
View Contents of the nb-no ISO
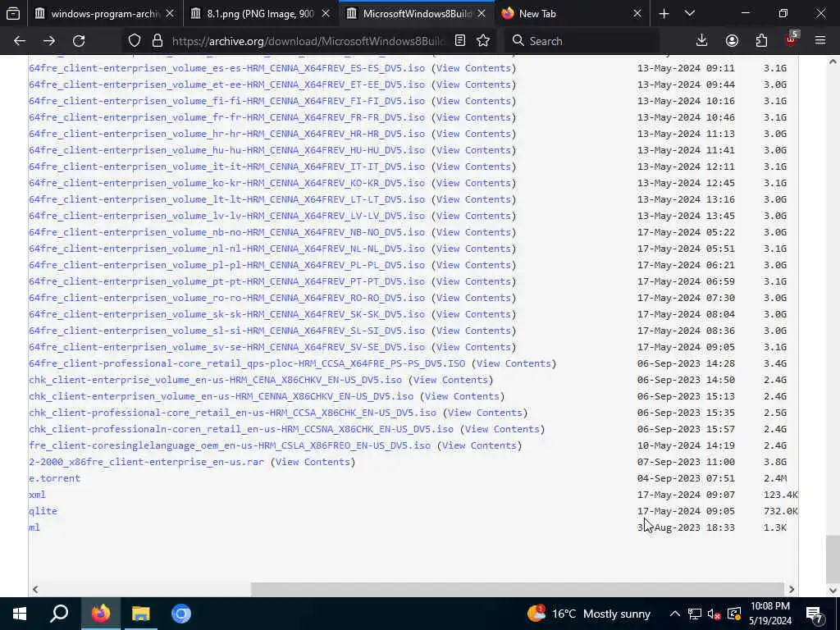pyautogui.click(x=473, y=232)
